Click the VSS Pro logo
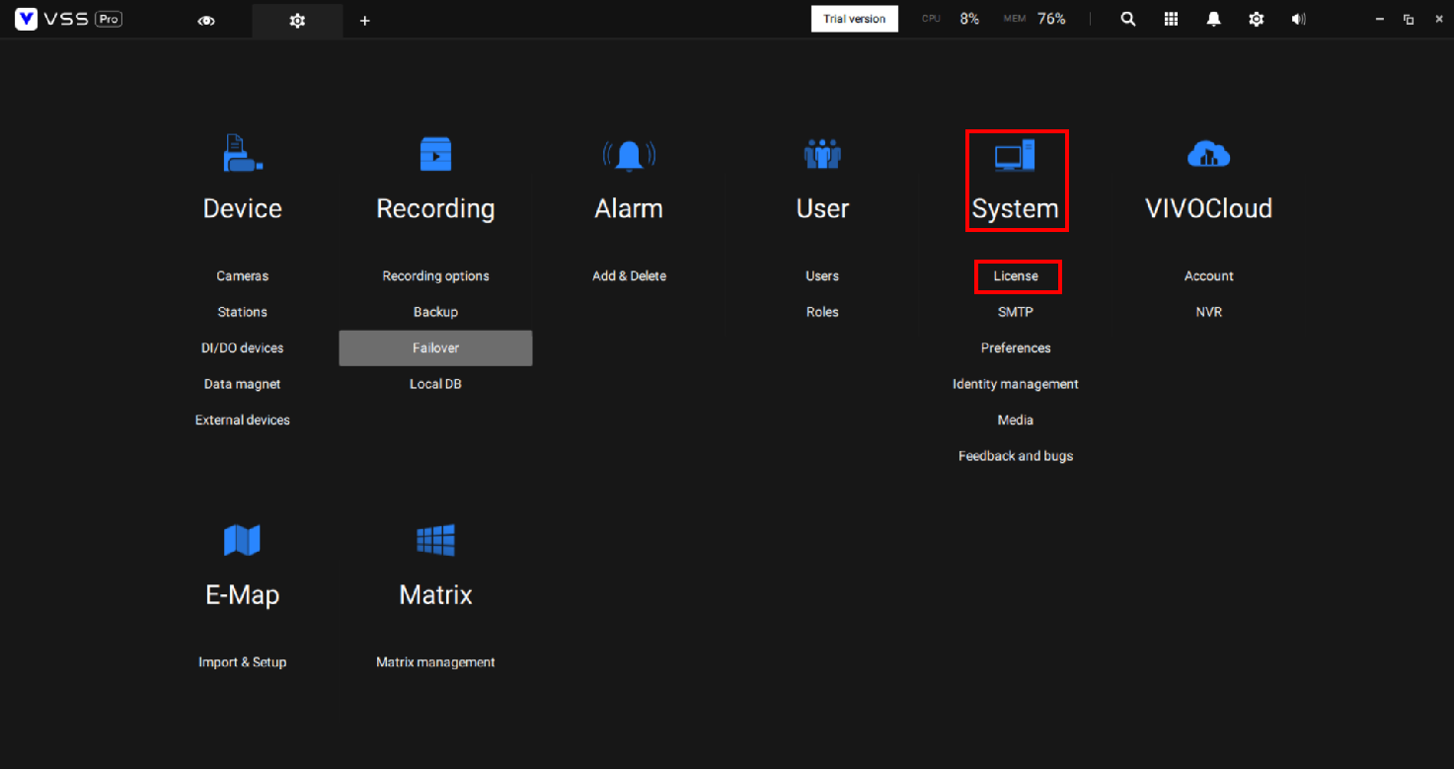Viewport: 1454px width, 770px height. pyautogui.click(x=68, y=19)
